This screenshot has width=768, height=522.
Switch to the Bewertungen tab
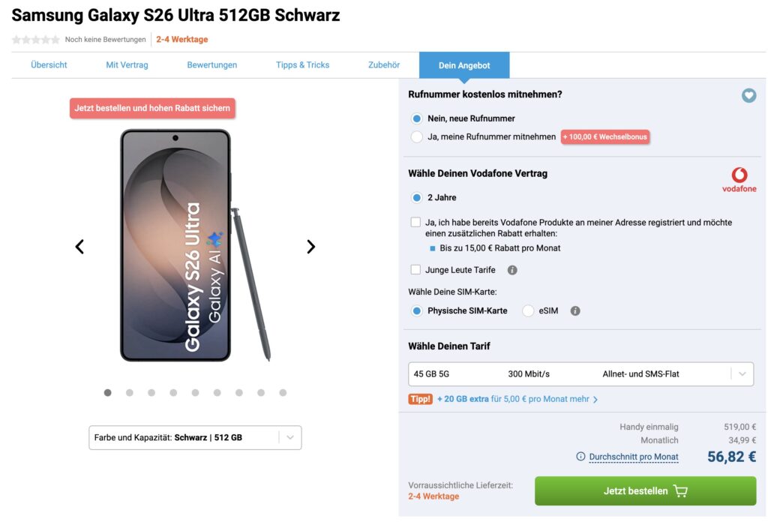(212, 65)
